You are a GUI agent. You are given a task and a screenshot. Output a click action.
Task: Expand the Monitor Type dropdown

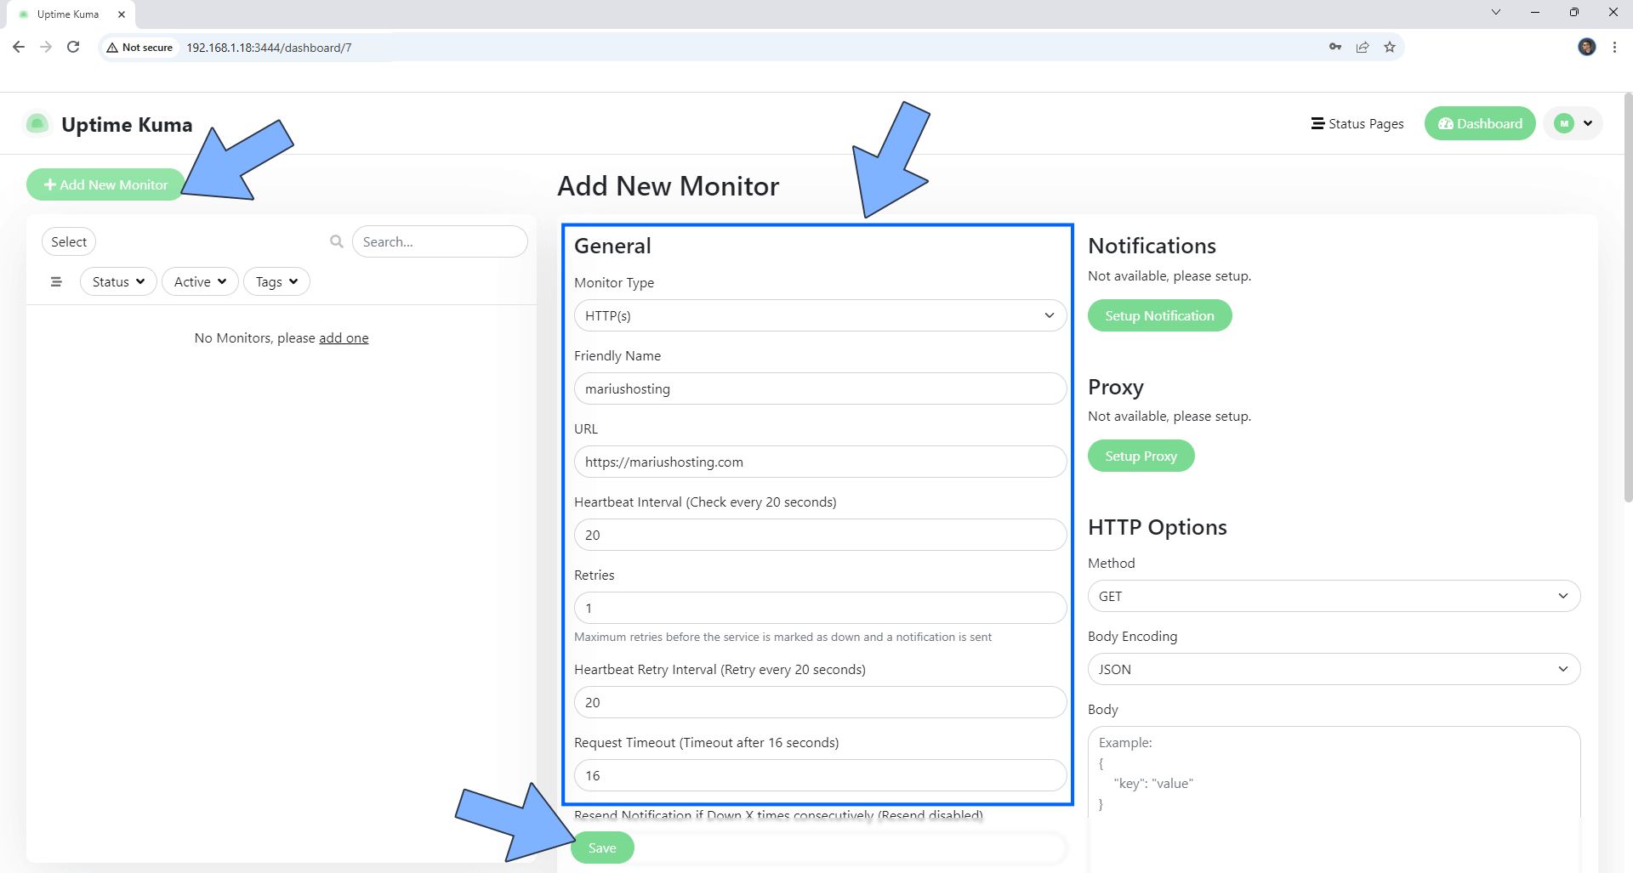point(820,315)
